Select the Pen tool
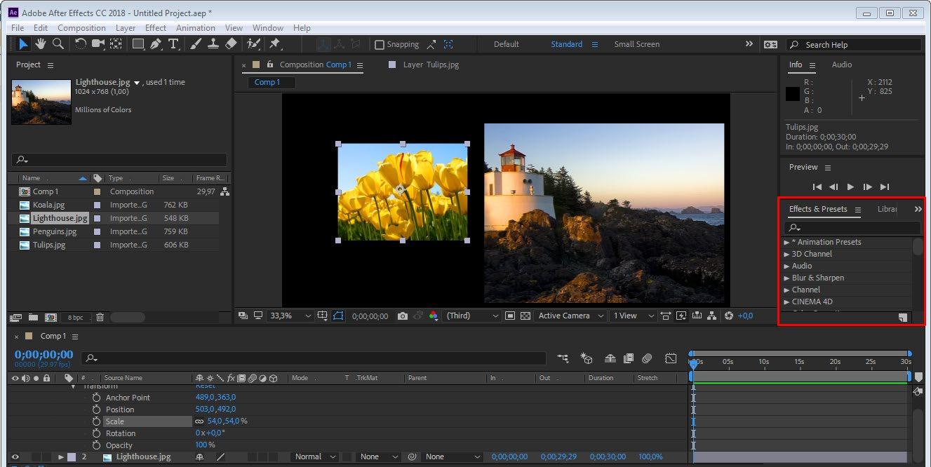The width and height of the screenshot is (931, 467). (156, 44)
